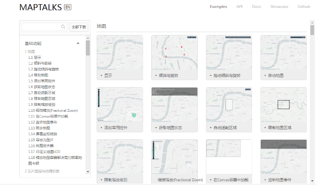The image size is (316, 185).
Task: Select sidebar item 1.12 监听地图事件
Action: pyautogui.click(x=43, y=122)
